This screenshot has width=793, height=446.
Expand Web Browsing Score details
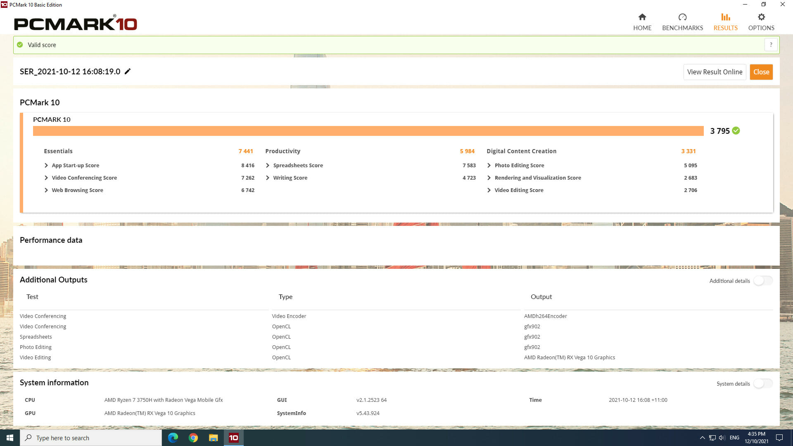(x=46, y=190)
